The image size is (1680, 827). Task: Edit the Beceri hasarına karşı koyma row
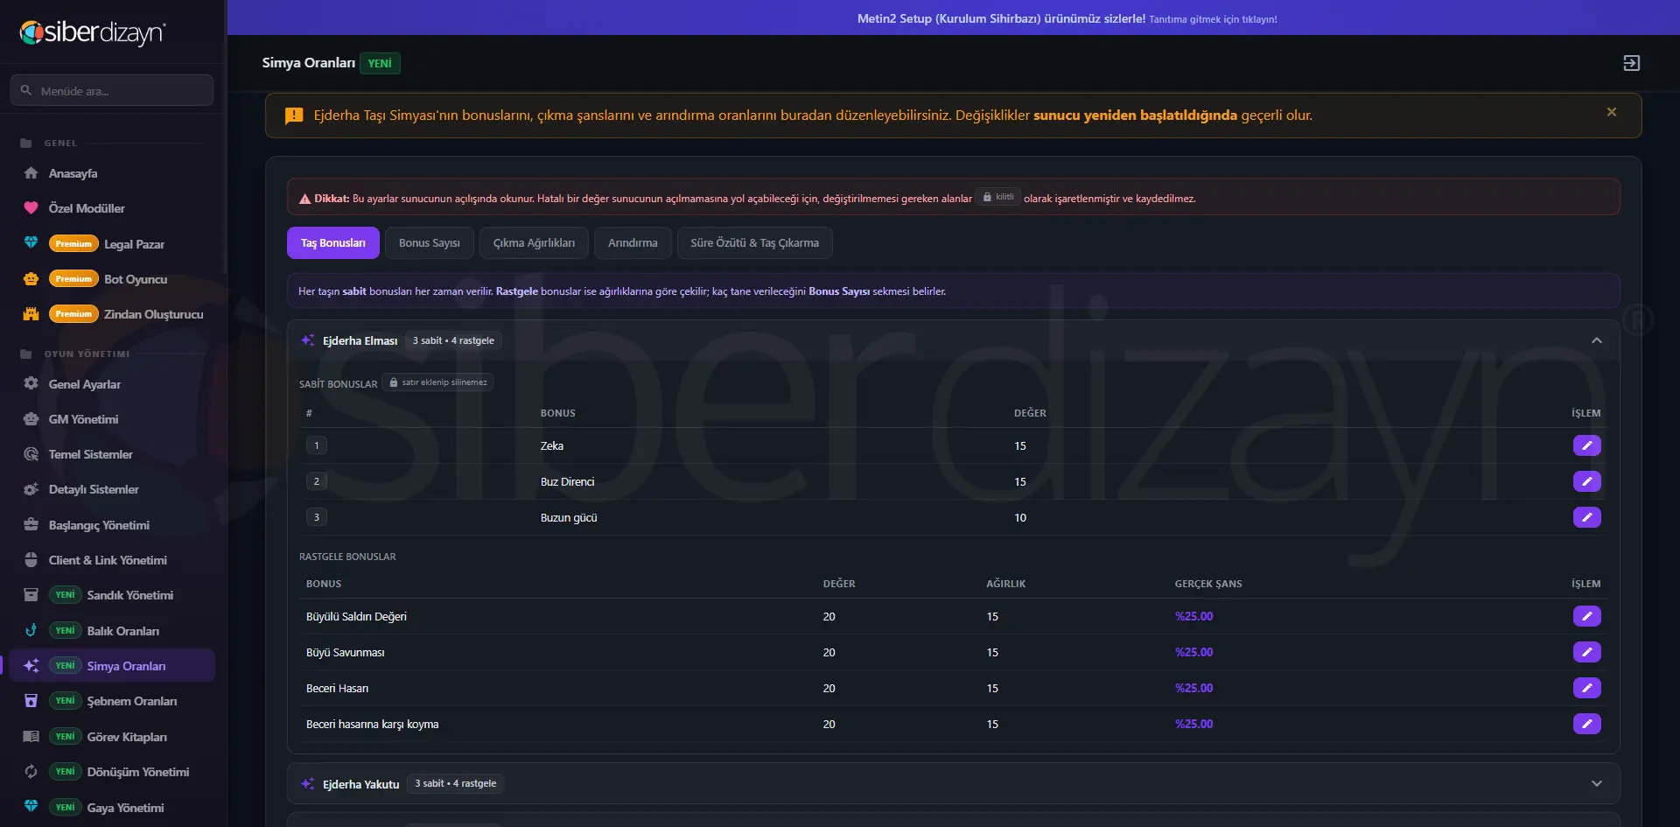coord(1586,724)
